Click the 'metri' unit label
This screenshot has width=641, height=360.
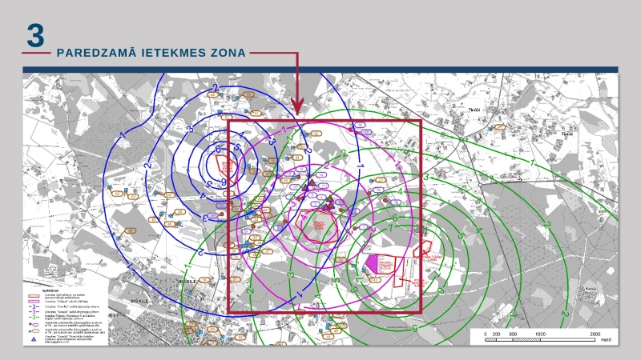click(606, 339)
